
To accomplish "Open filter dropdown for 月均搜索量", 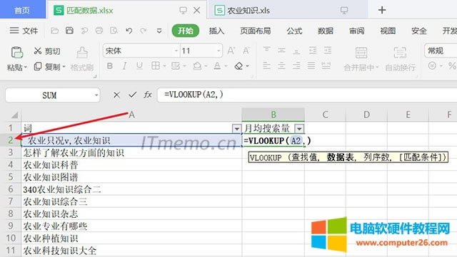I will click(x=299, y=128).
